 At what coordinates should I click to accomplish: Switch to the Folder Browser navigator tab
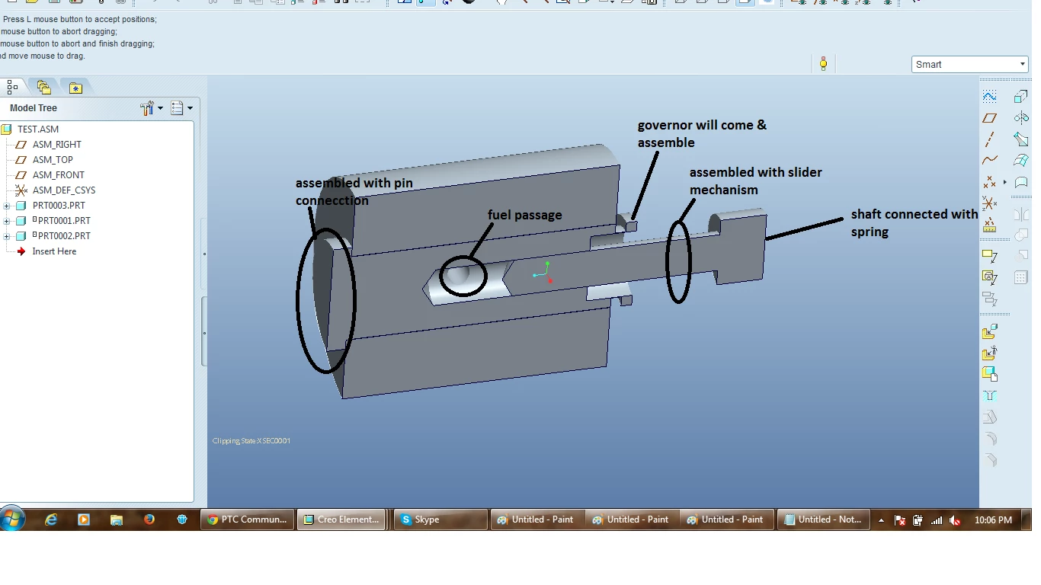pyautogui.click(x=43, y=87)
